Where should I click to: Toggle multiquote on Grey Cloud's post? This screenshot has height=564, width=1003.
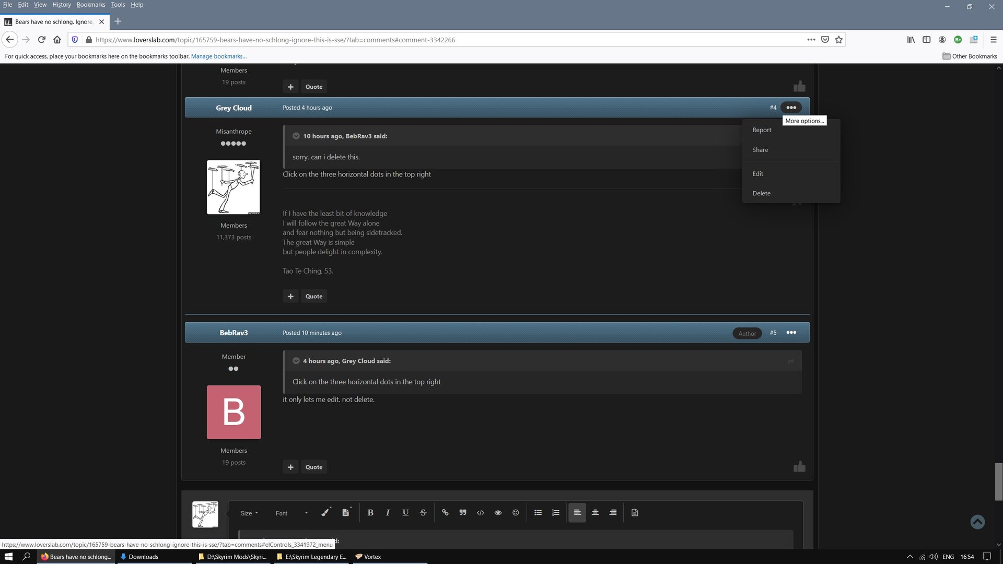click(x=290, y=296)
